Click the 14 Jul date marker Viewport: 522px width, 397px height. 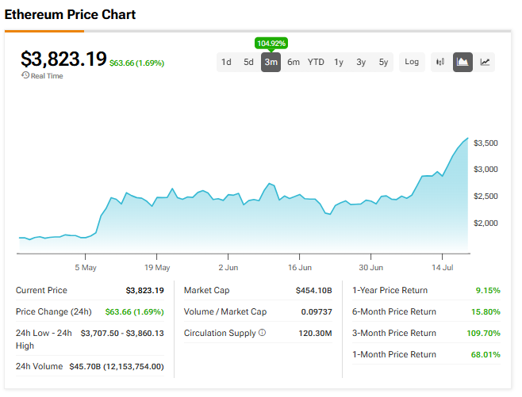pos(441,268)
